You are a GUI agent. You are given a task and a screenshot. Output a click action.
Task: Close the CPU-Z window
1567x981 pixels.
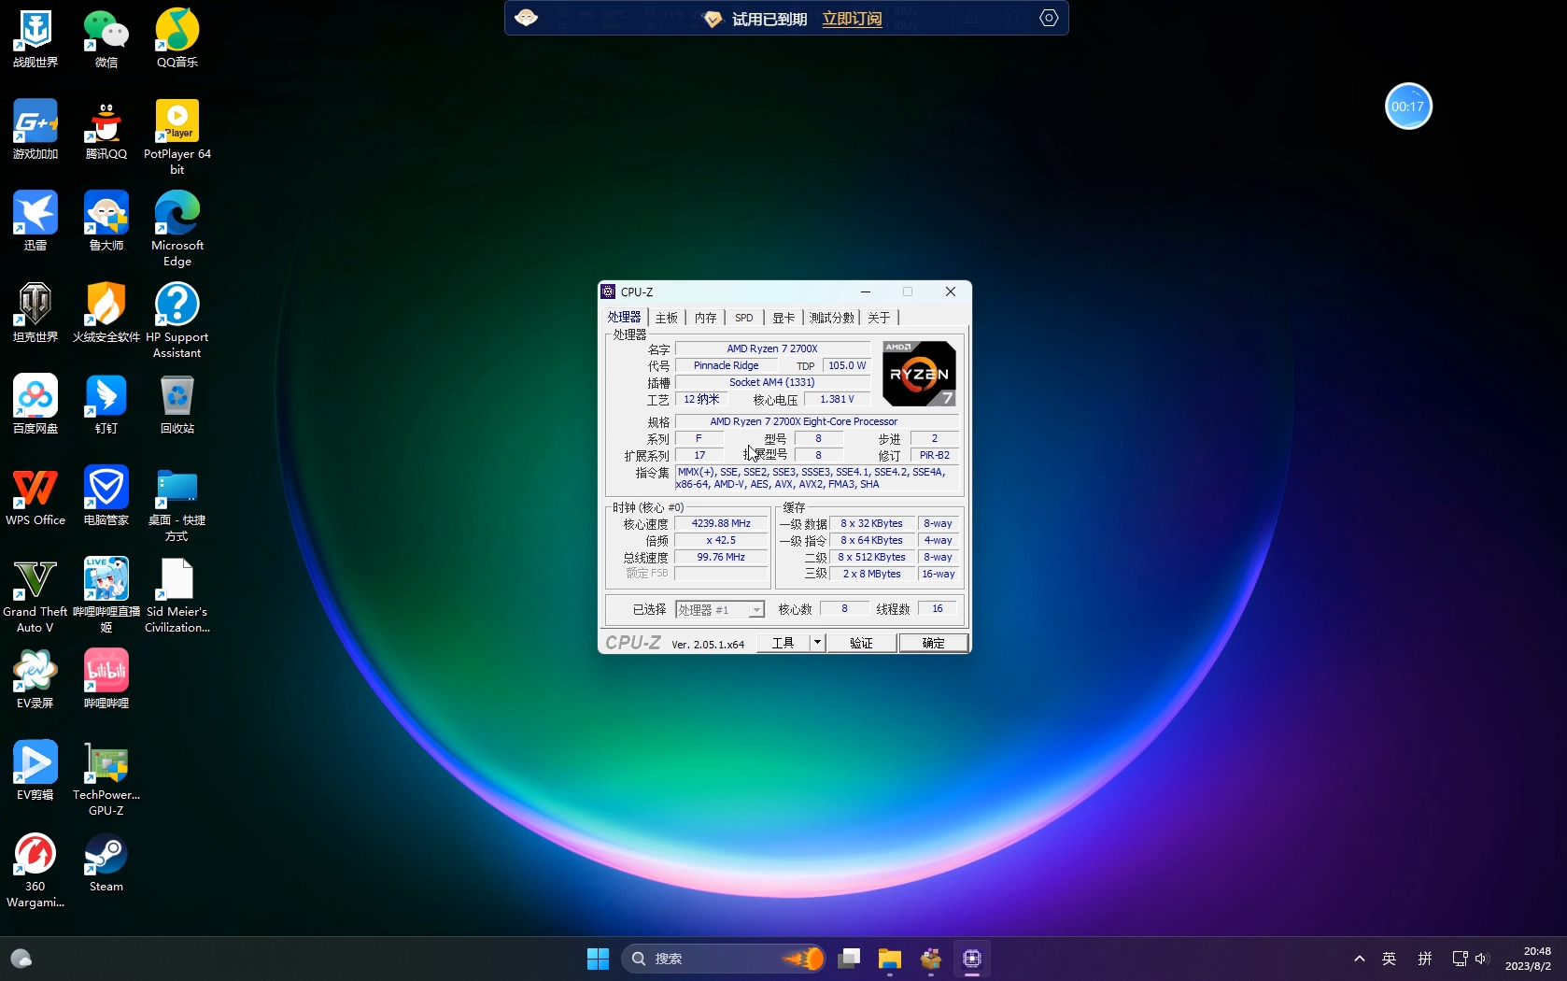(x=951, y=291)
